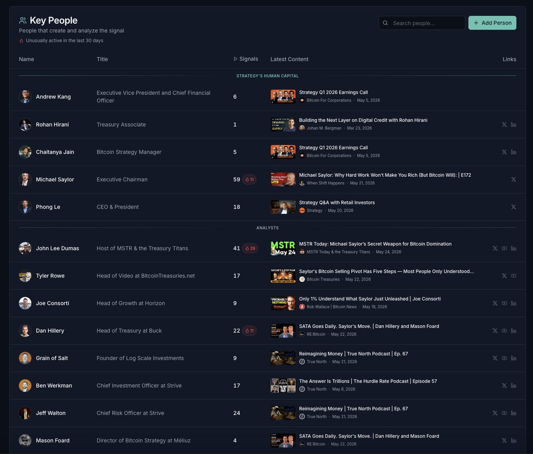Image resolution: width=533 pixels, height=454 pixels.
Task: Click Mason Foard's avatar
Action: click(x=25, y=441)
